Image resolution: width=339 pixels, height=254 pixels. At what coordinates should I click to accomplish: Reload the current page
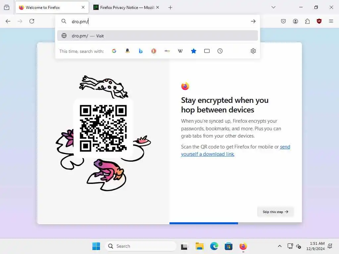pos(32,21)
